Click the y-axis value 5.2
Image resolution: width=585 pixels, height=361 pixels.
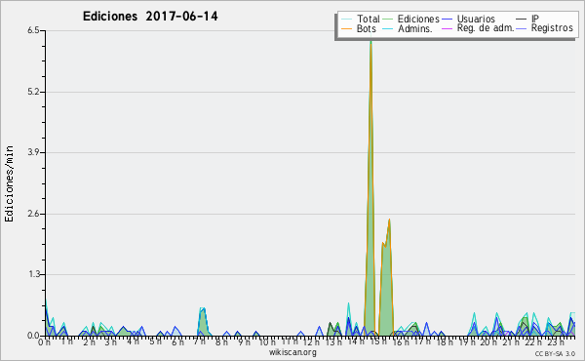pos(33,92)
